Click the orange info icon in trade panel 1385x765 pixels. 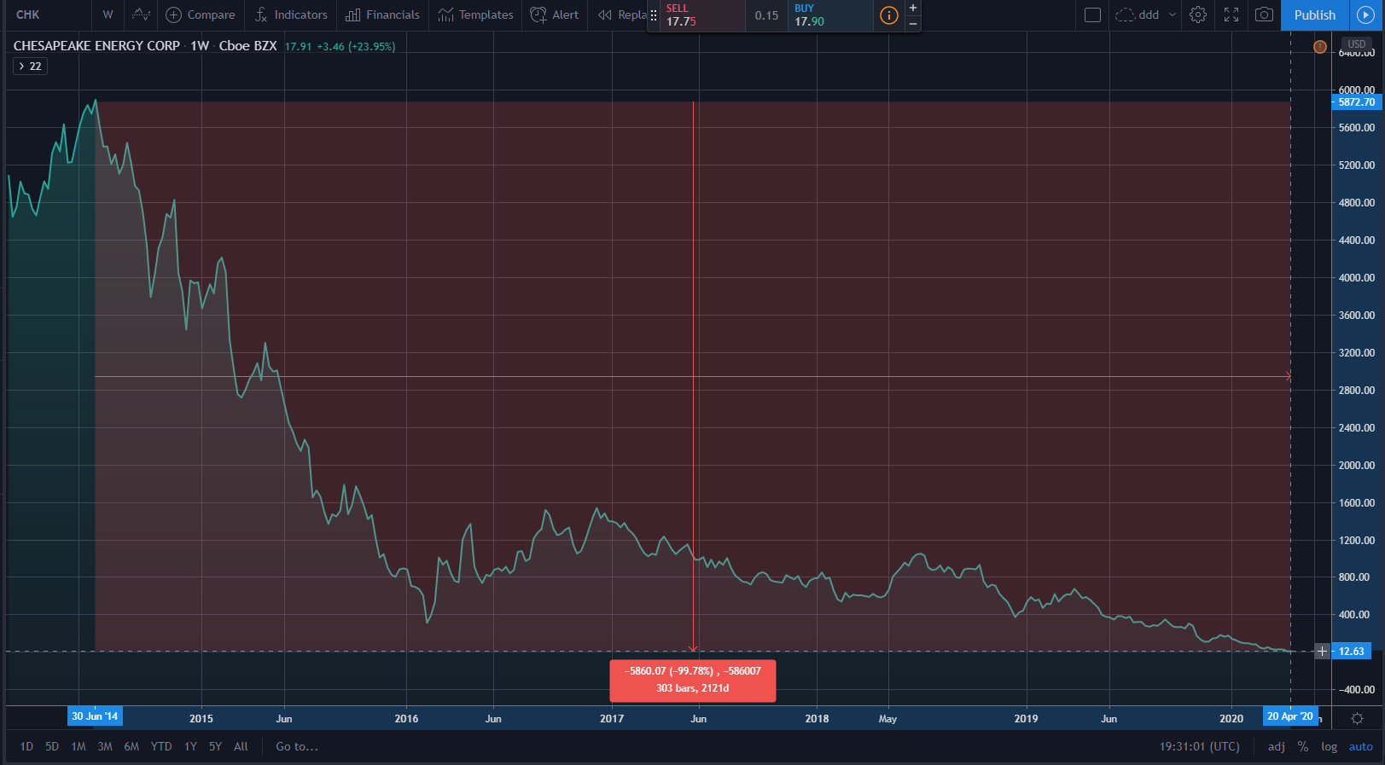click(889, 15)
